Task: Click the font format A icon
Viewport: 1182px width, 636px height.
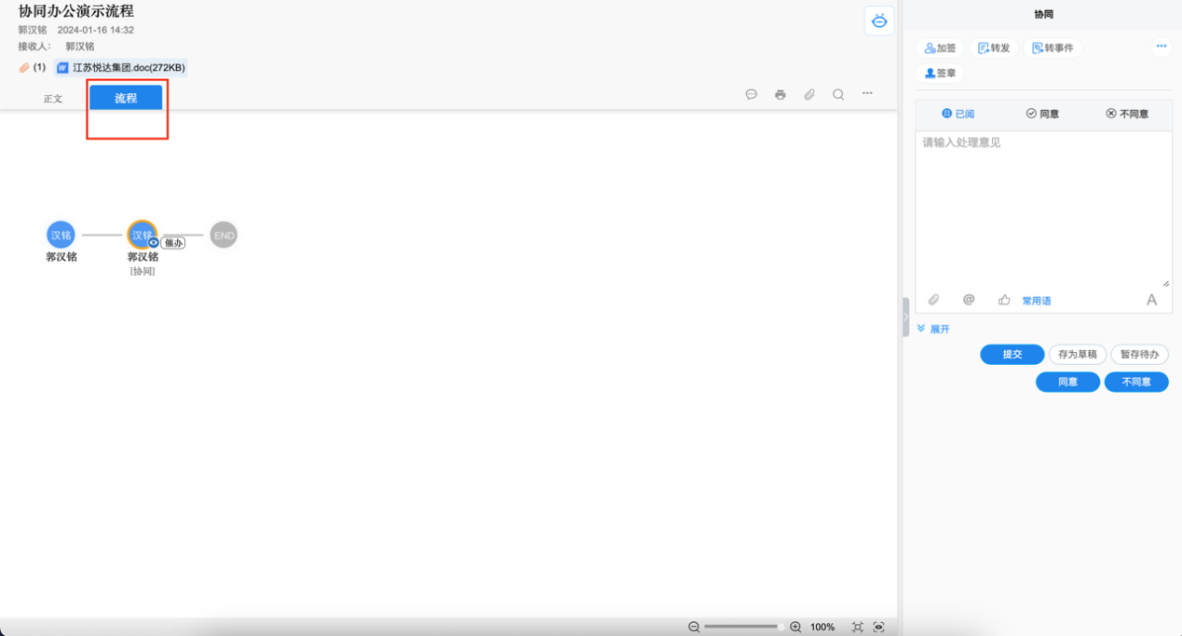Action: tap(1151, 300)
